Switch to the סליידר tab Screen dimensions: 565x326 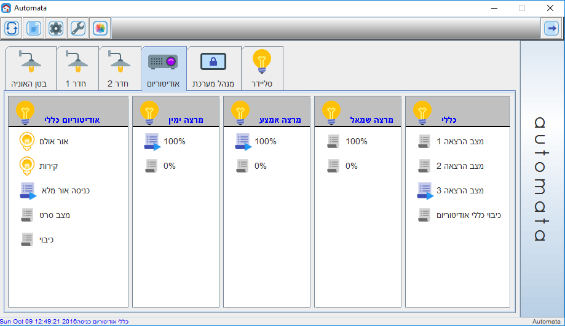coord(263,69)
